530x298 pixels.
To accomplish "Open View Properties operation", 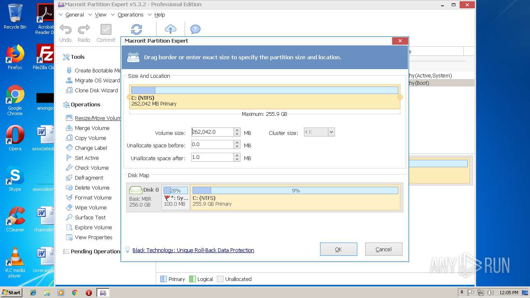I will tap(89, 237).
